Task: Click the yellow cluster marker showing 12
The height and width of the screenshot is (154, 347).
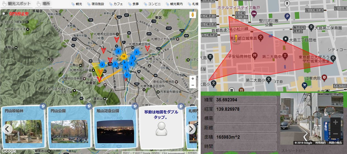Action: click(x=124, y=56)
